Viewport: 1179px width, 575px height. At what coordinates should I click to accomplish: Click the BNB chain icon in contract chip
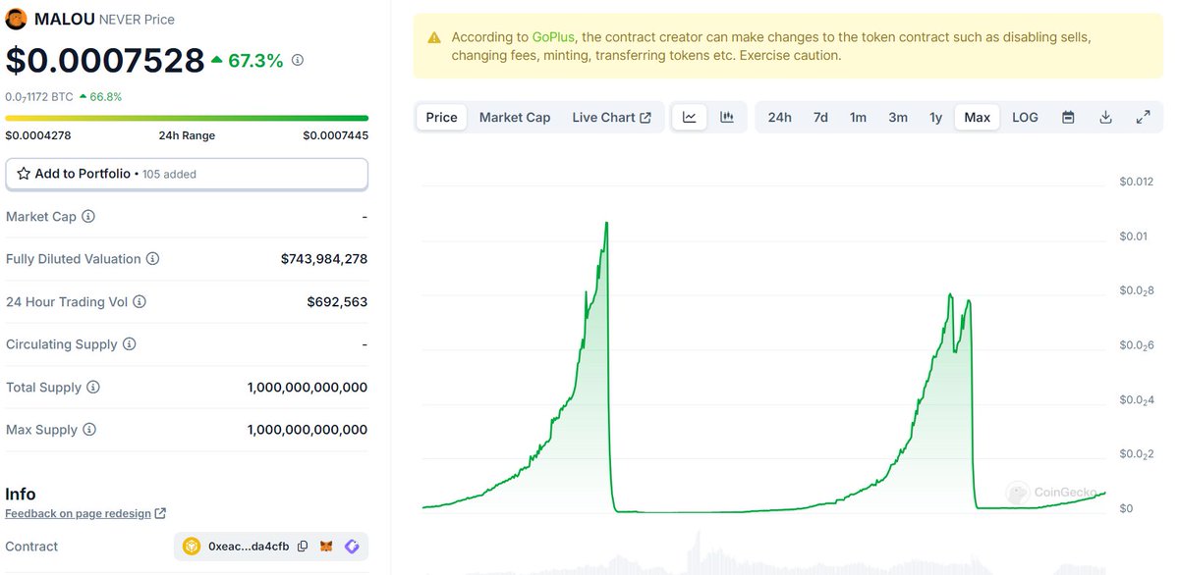192,547
